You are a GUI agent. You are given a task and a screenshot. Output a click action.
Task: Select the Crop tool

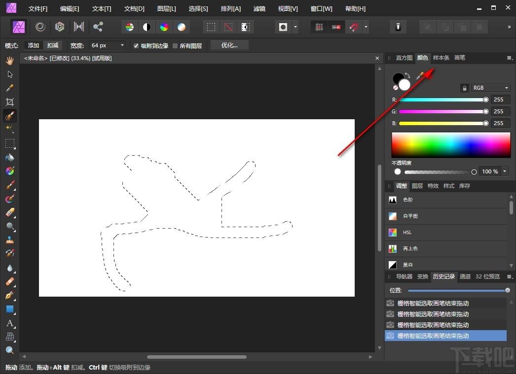tap(10, 102)
